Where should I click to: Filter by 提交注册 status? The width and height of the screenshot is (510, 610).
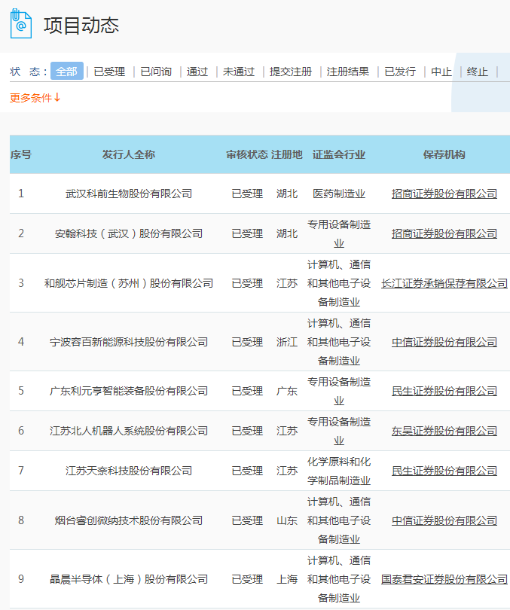tap(291, 72)
